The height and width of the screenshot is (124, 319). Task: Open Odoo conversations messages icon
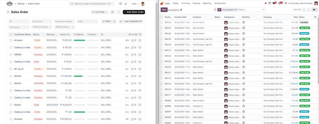click(274, 3)
